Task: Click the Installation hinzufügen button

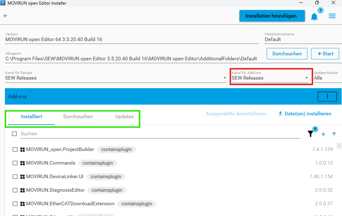Action: pyautogui.click(x=272, y=16)
